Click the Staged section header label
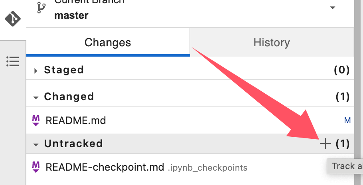363x185 pixels. point(64,70)
